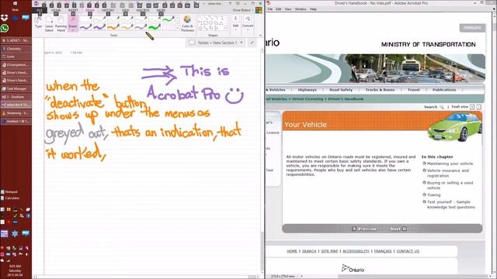Click the Next page button
Screen dimensions: 497x279
398,229
